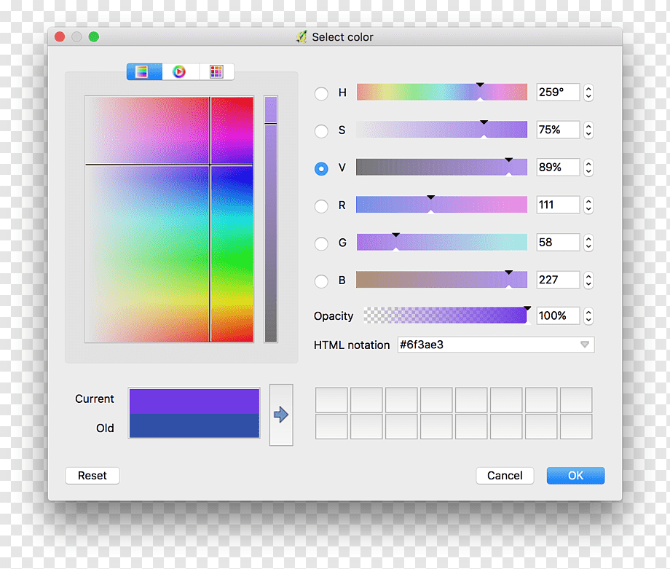
Task: Click the blue arrow to add color to swatches
Action: click(x=281, y=415)
